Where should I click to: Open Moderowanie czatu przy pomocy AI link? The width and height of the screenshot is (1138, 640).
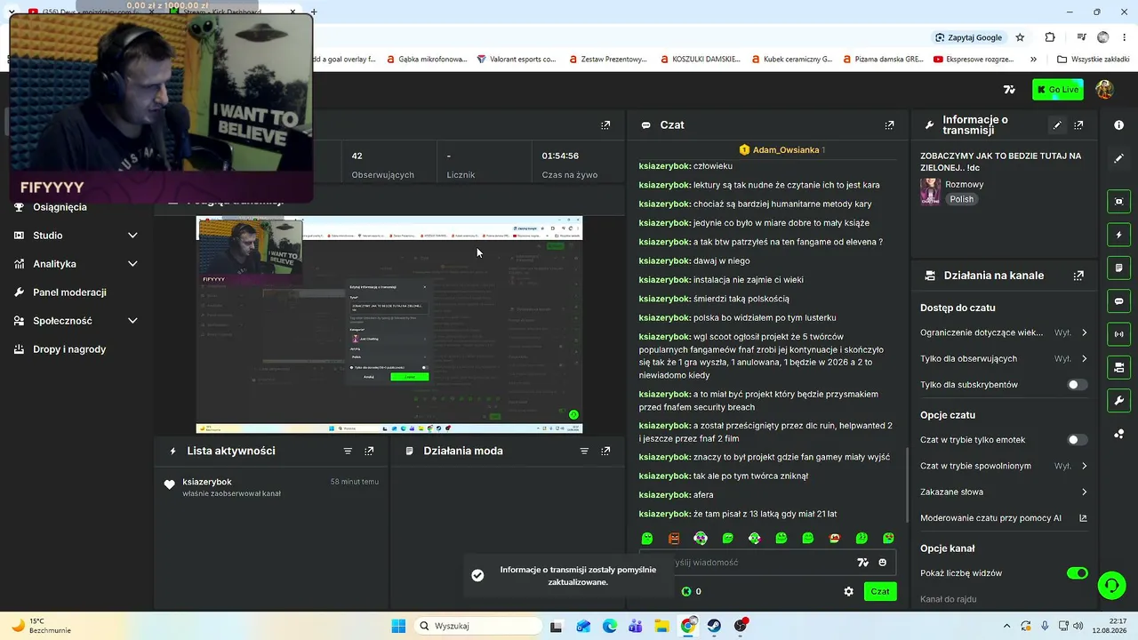pyautogui.click(x=1004, y=518)
